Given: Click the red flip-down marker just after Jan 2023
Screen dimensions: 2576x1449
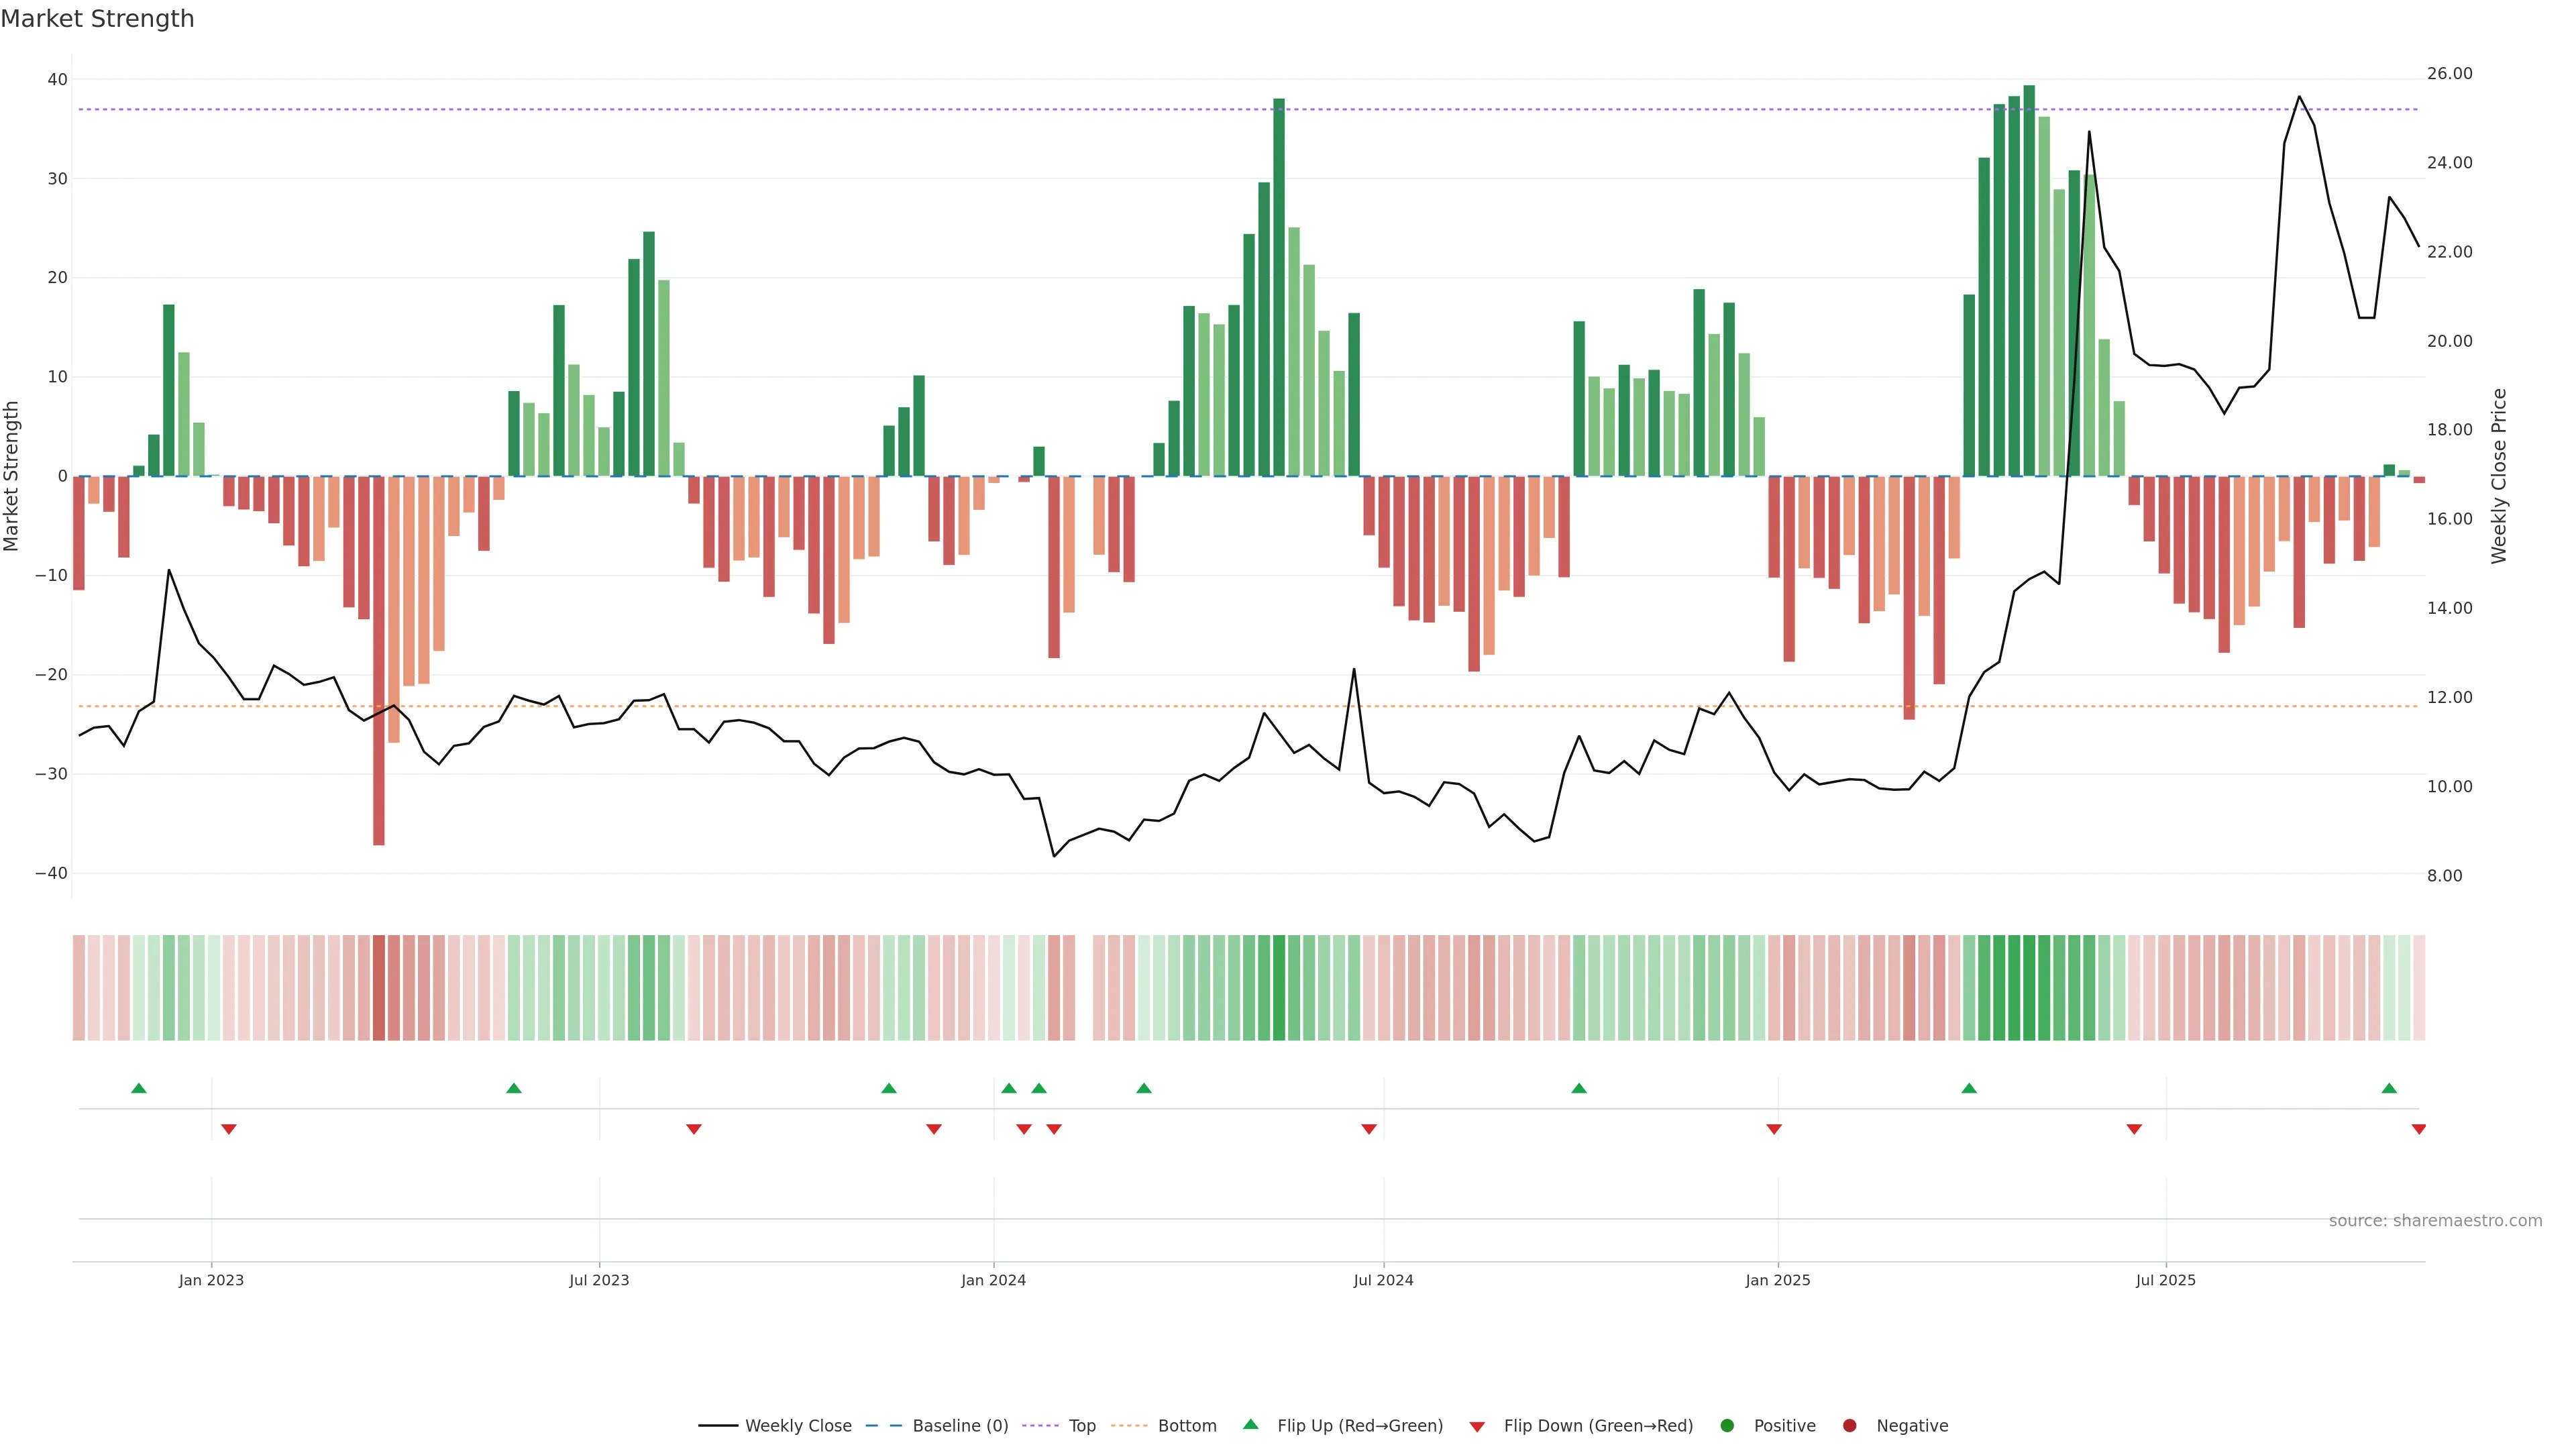Looking at the screenshot, I should (229, 1129).
